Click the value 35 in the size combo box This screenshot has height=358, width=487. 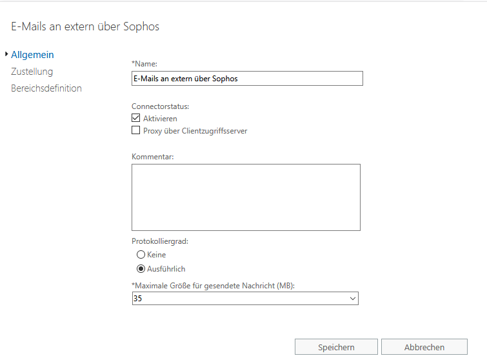137,299
